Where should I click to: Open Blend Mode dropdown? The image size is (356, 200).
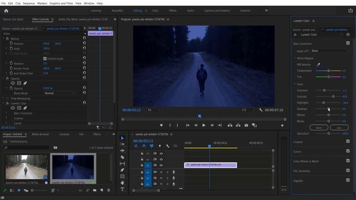60,93
